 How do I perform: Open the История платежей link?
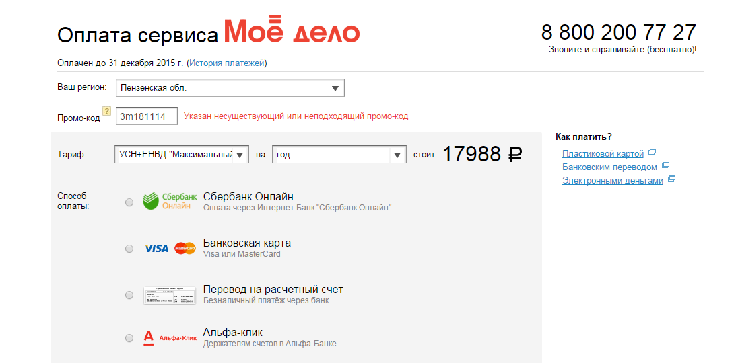[x=227, y=63]
